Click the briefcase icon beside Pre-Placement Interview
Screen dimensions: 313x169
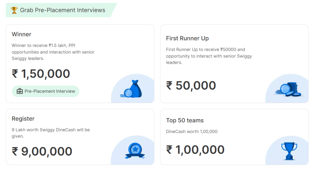pyautogui.click(x=20, y=91)
